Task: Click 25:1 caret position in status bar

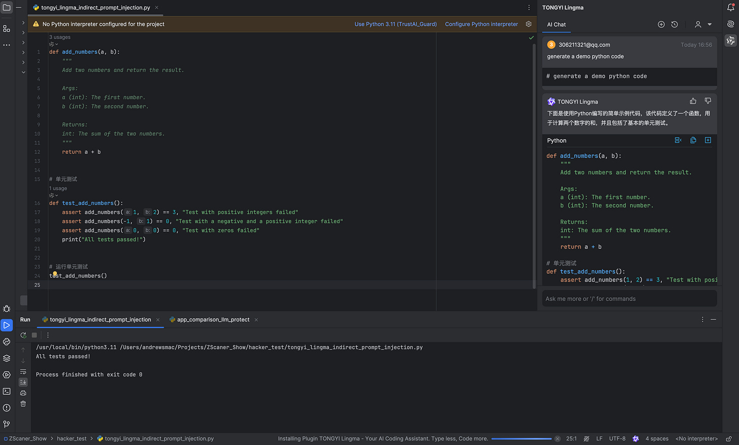Action: [x=572, y=438]
